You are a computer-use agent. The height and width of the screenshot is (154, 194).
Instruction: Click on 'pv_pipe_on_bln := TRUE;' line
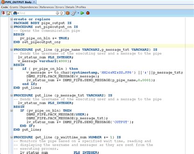[45, 38]
